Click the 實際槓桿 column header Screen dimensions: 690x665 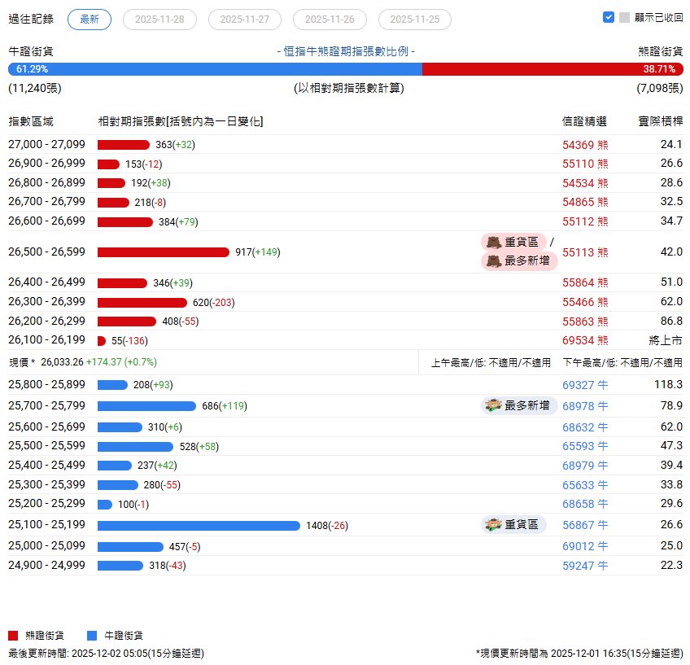(661, 121)
